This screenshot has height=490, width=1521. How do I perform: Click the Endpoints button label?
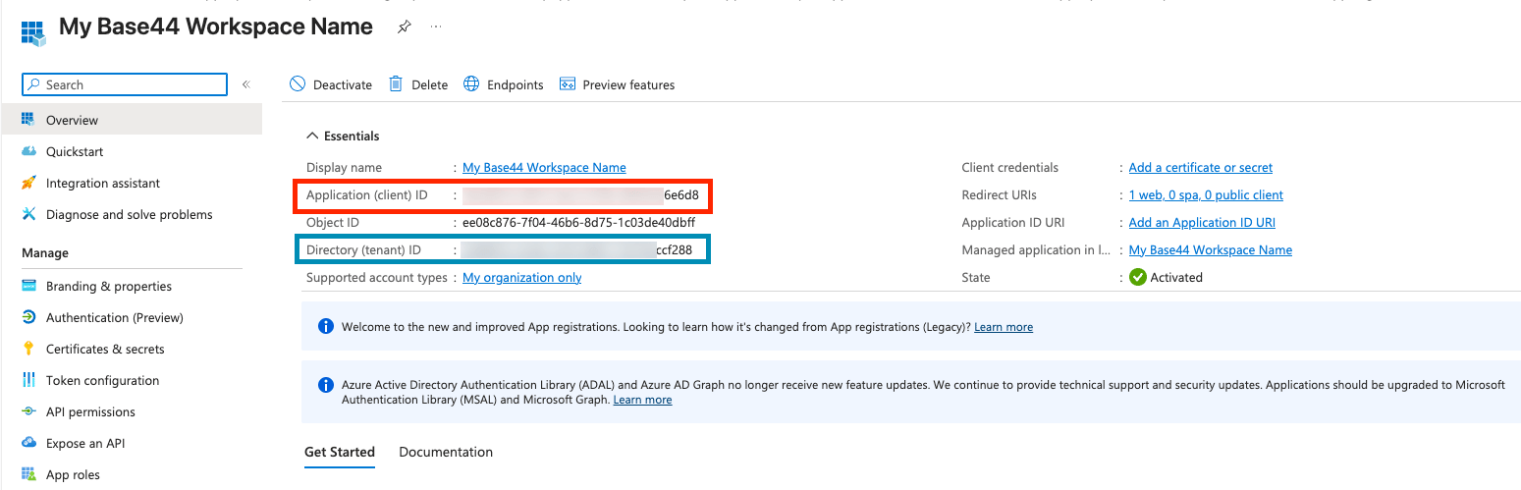(516, 84)
